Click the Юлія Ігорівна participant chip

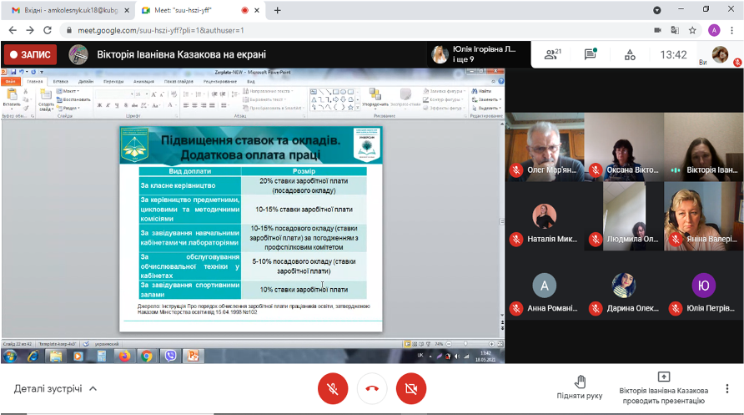click(x=477, y=54)
